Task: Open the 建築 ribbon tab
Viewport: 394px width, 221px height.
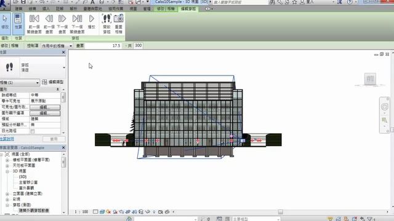Action: [18, 9]
